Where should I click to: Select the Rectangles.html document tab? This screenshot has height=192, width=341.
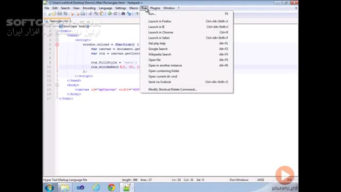pos(58,21)
